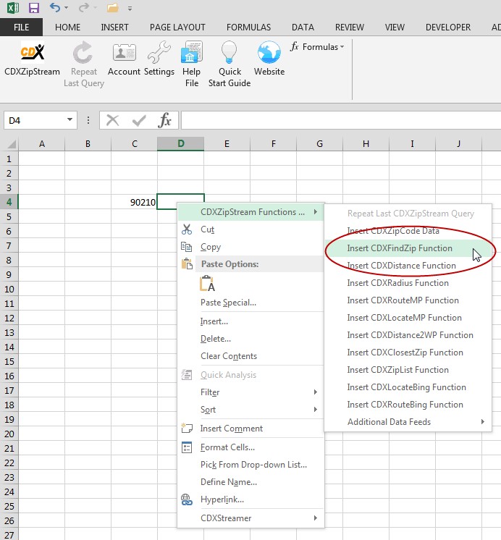Click the Insert Function fx button
Image resolution: width=501 pixels, height=540 pixels.
pos(164,121)
